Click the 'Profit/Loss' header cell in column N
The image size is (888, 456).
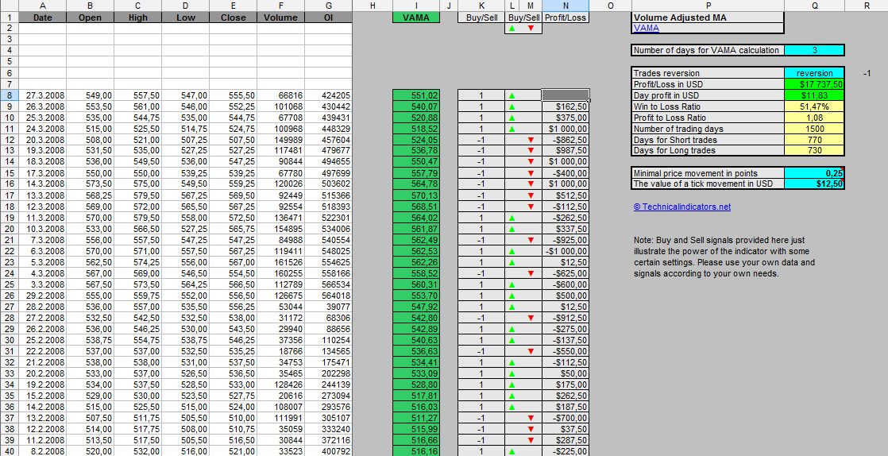pyautogui.click(x=566, y=17)
